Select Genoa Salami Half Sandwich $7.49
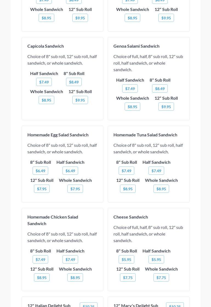The width and height of the screenshot is (211, 307). (130, 88)
